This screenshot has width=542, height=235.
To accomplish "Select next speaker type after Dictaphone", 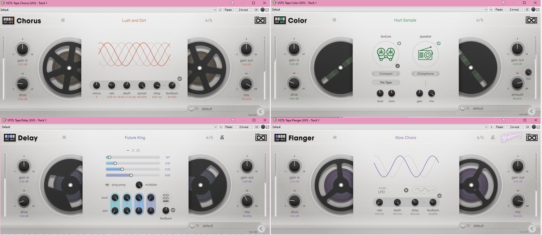I will pos(437,74).
